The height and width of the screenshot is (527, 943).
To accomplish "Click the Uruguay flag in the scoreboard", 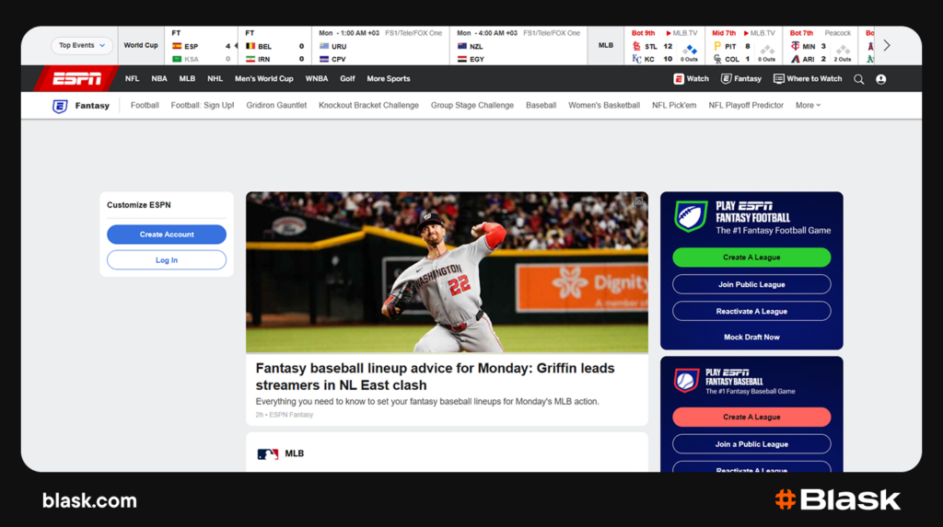I will click(324, 46).
